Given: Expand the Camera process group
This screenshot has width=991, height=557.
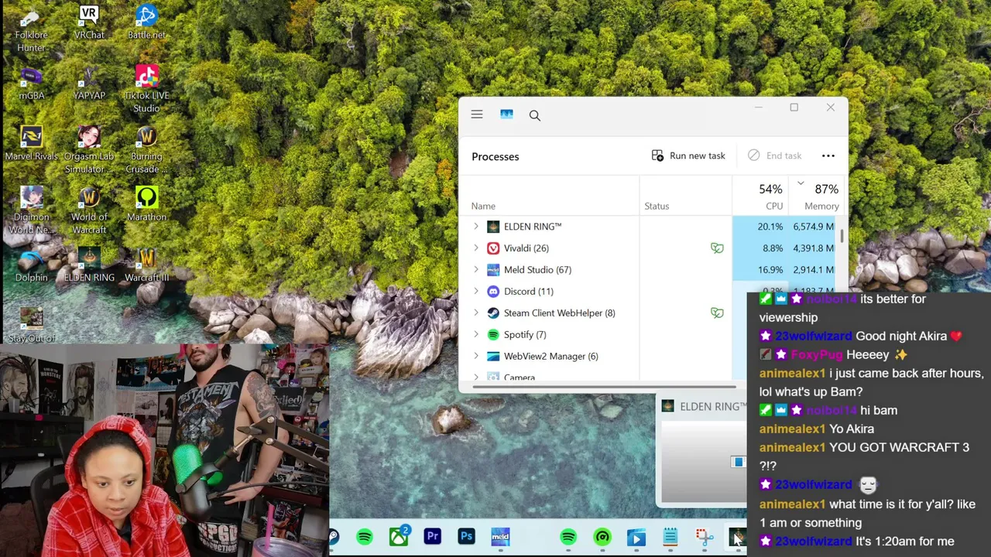Looking at the screenshot, I should click(476, 377).
